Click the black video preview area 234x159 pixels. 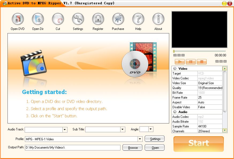(x=199, y=29)
